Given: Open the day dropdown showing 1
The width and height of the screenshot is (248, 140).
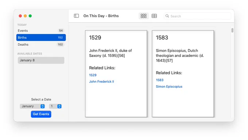Looking at the screenshot, I should point(55,106).
